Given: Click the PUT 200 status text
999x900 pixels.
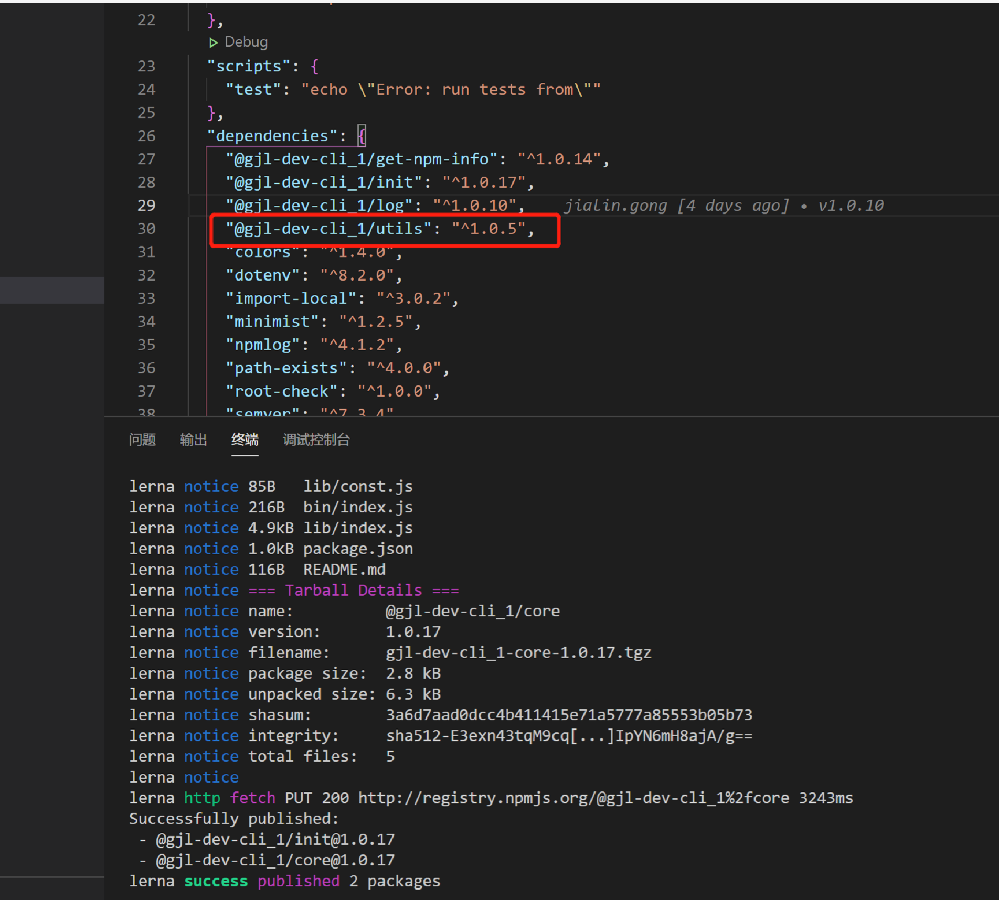Looking at the screenshot, I should point(317,798).
